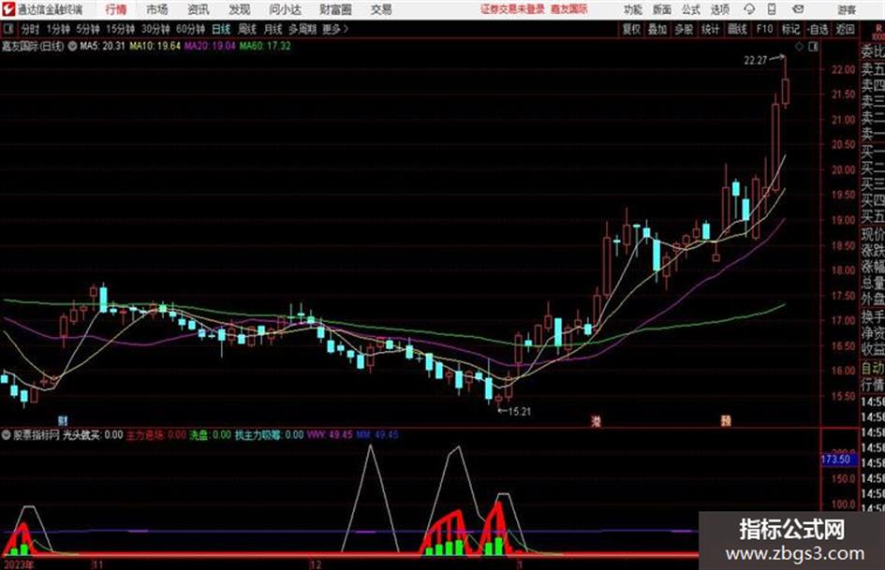Open the sub-chart indicator dropdown arrow
Image resolution: width=885 pixels, height=570 pixels.
point(7,435)
